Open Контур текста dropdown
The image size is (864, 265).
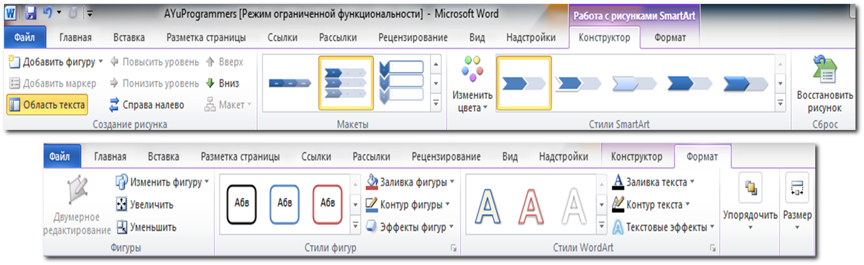(x=650, y=205)
